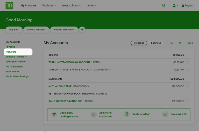199x132 pixels.
Task: Expand the Ways to Bank menu
Action: (x=71, y=5)
